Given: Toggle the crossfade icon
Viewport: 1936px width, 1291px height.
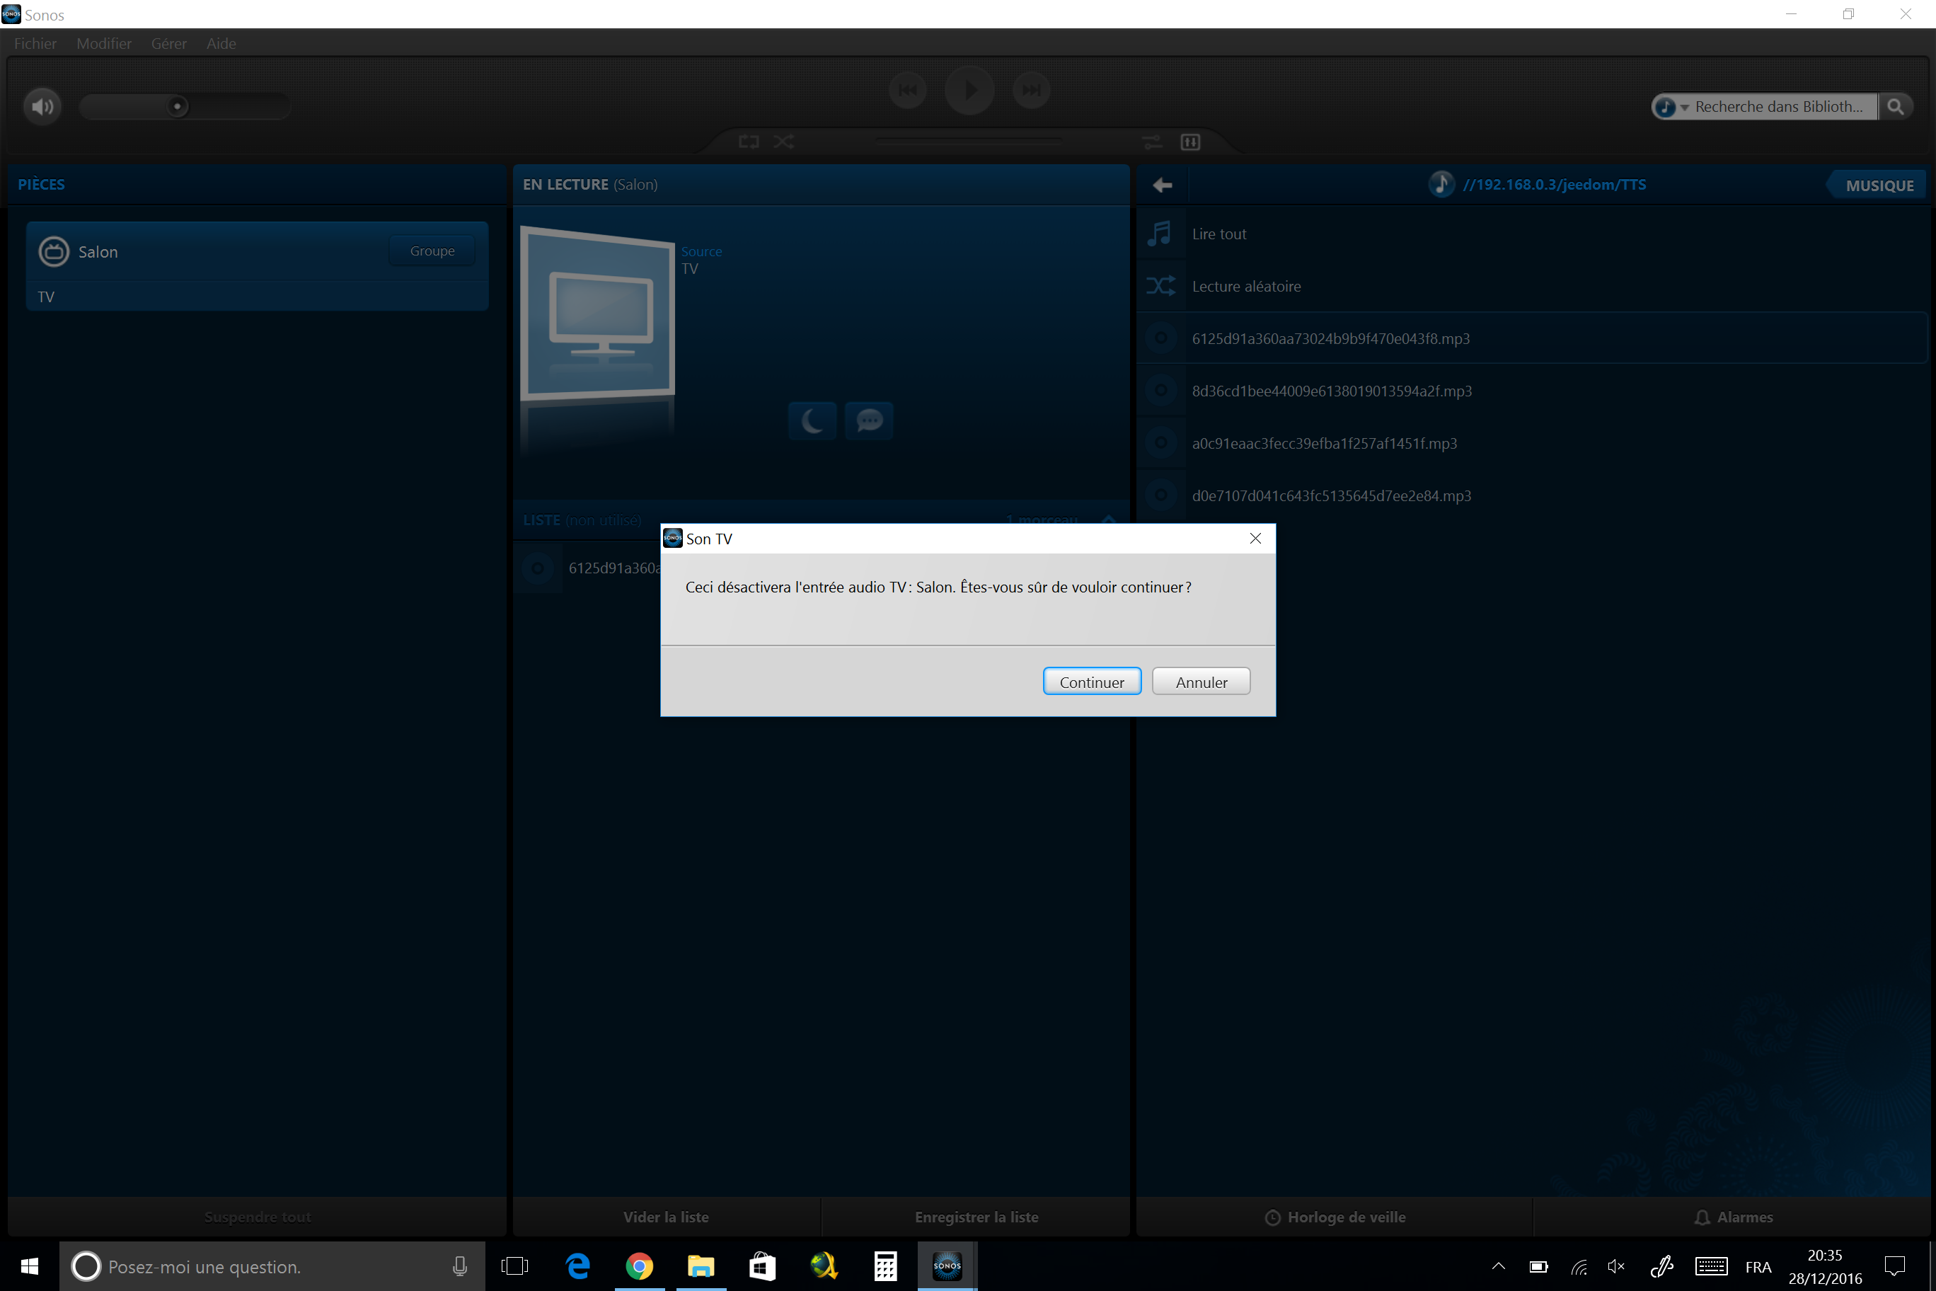Looking at the screenshot, I should click(x=1153, y=142).
